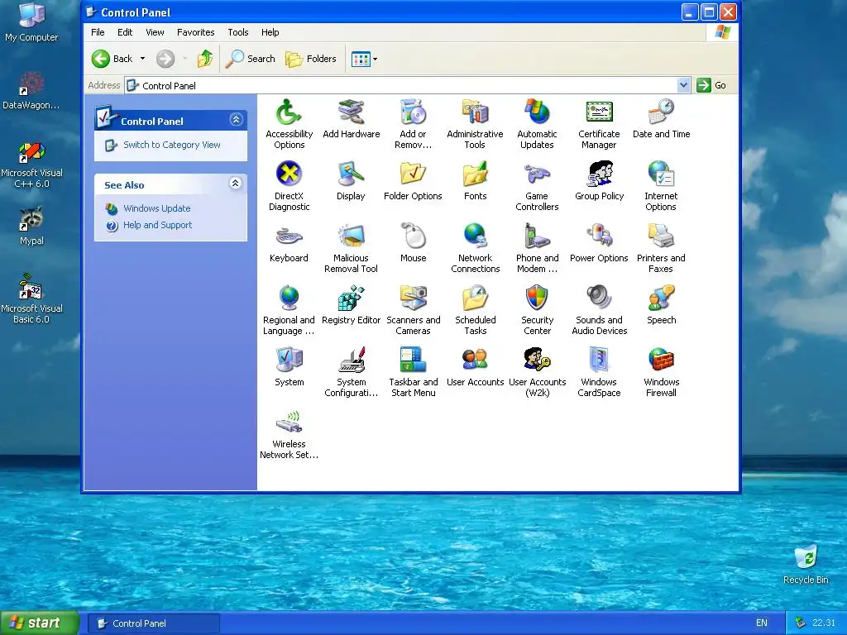The height and width of the screenshot is (635, 847).
Task: Open the Favorites menu
Action: (x=195, y=32)
